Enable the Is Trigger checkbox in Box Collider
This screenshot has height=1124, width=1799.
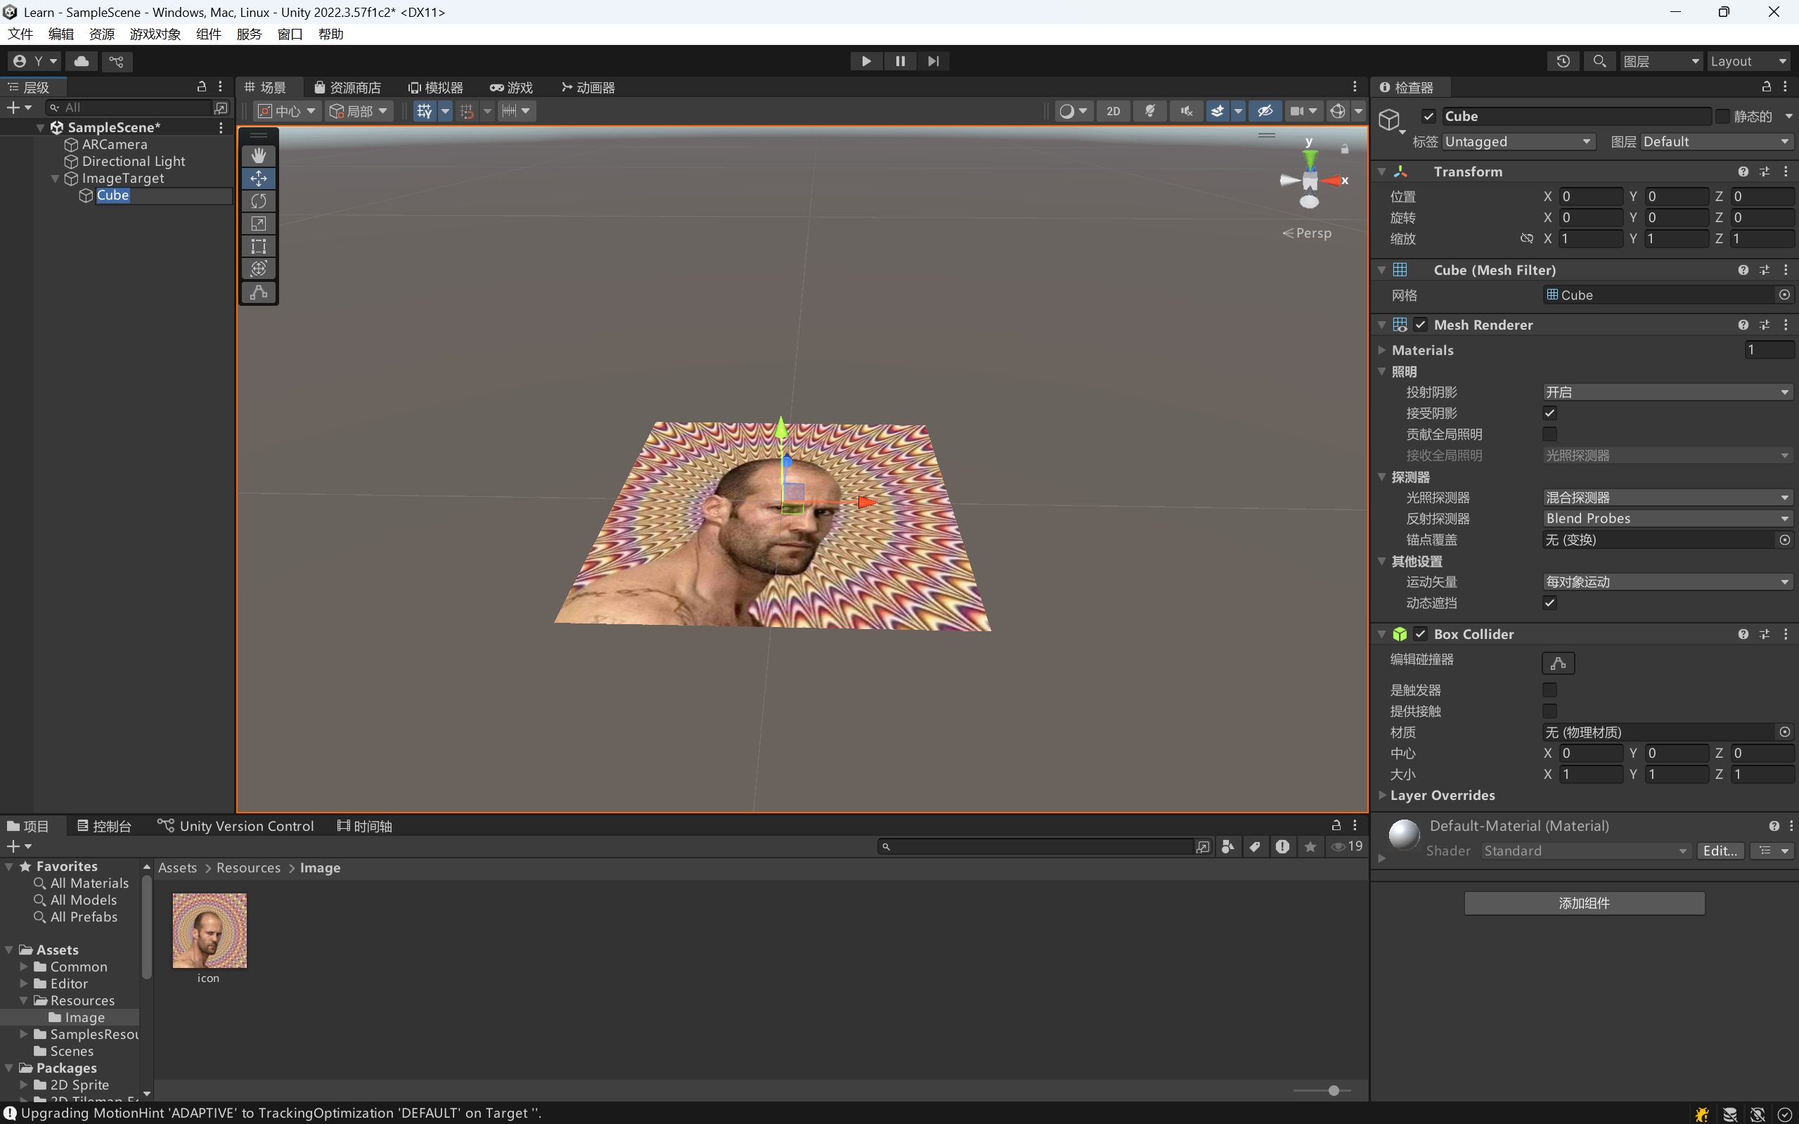1549,690
